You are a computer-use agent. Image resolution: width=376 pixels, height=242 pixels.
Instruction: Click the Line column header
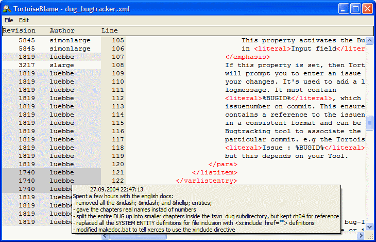click(109, 31)
